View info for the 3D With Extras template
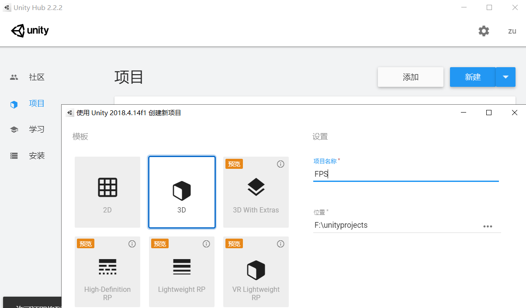This screenshot has width=526, height=308. [280, 164]
